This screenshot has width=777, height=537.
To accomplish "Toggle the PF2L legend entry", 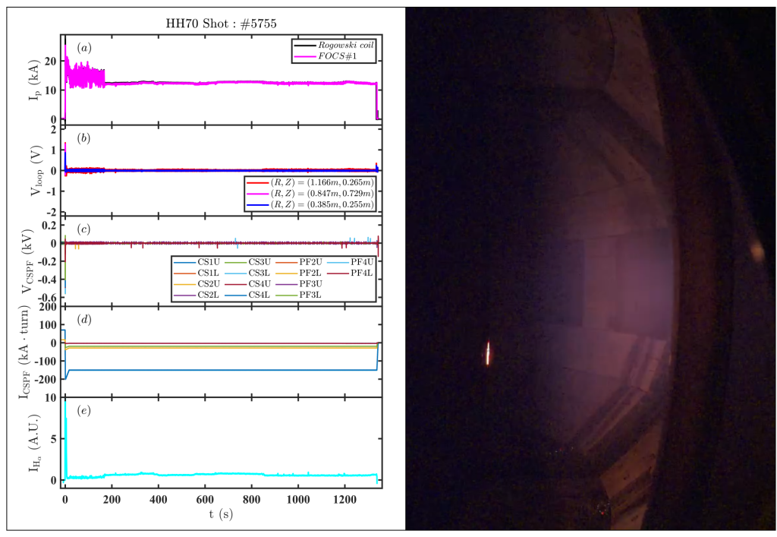I will point(287,273).
